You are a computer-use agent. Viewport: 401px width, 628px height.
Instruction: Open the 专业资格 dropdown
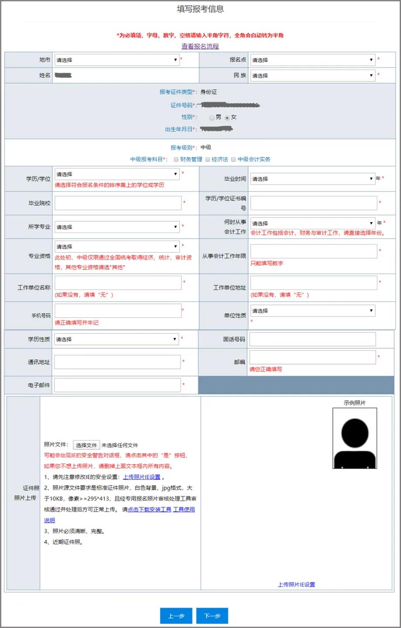click(x=116, y=246)
